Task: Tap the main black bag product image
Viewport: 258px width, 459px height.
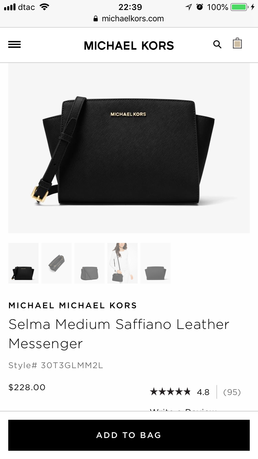Action: pyautogui.click(x=129, y=148)
